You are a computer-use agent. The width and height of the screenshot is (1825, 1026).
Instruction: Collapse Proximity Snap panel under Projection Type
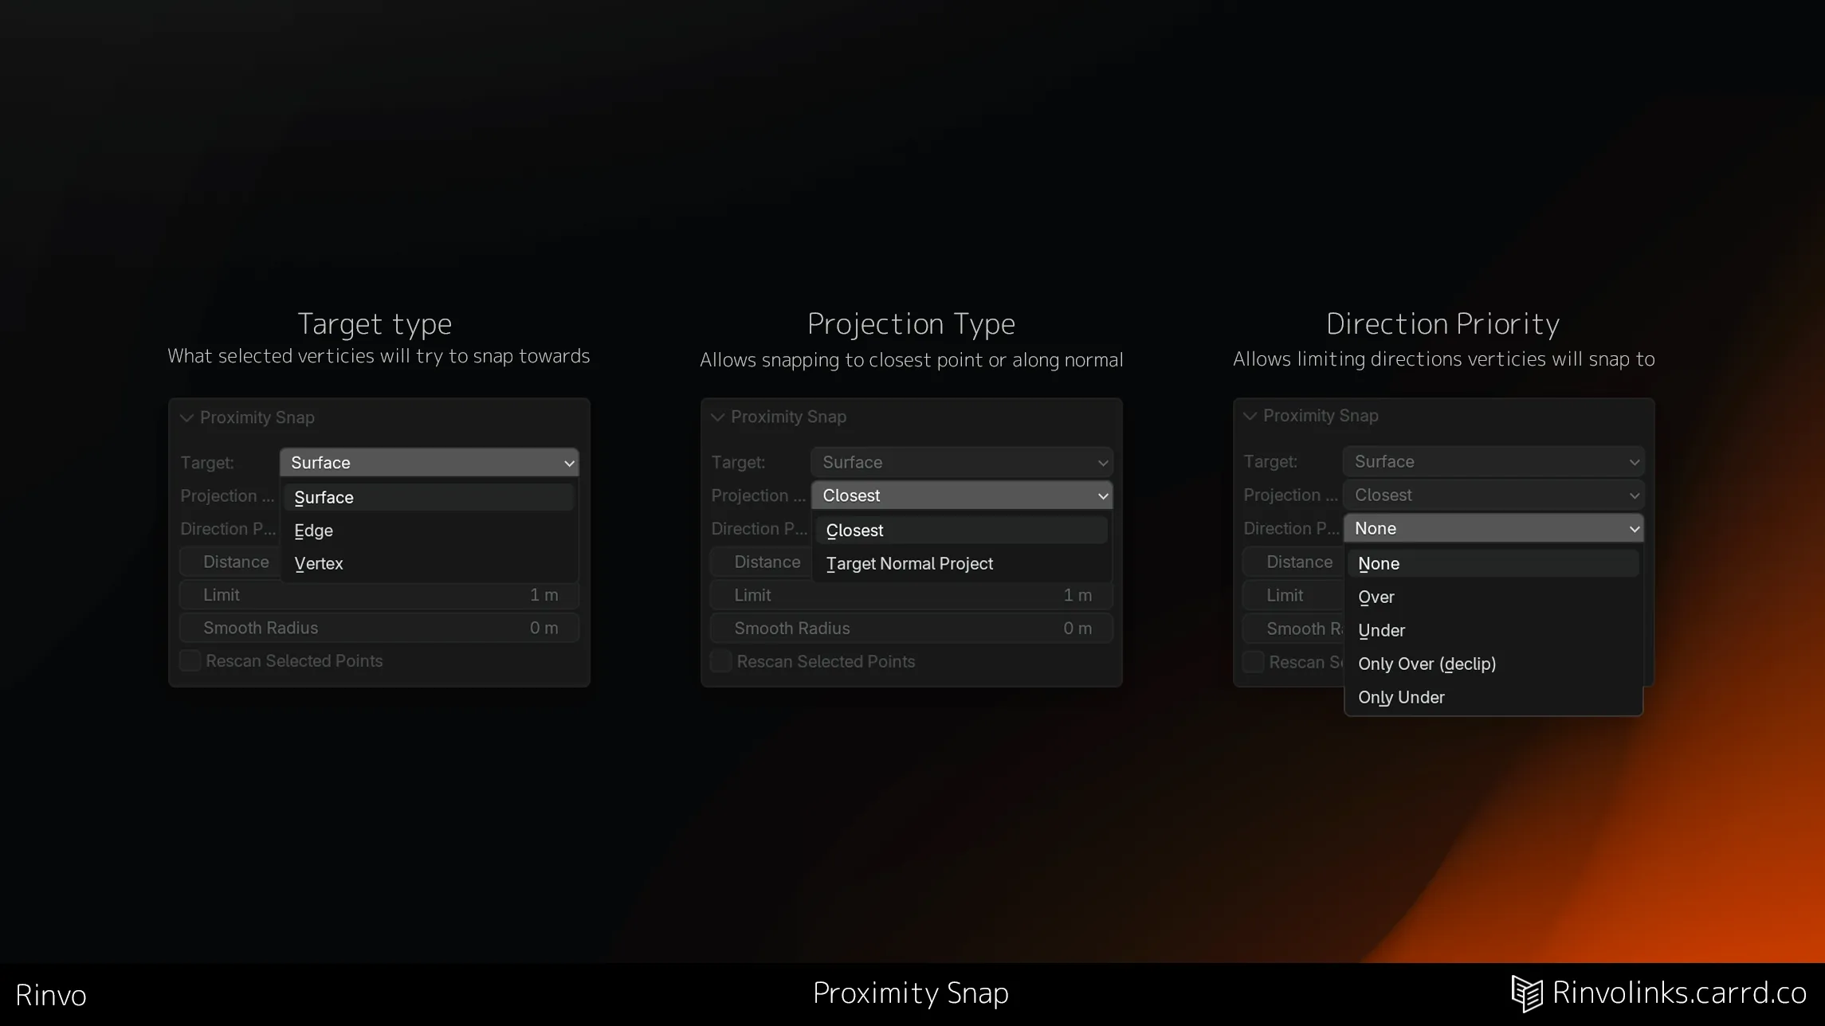point(717,417)
